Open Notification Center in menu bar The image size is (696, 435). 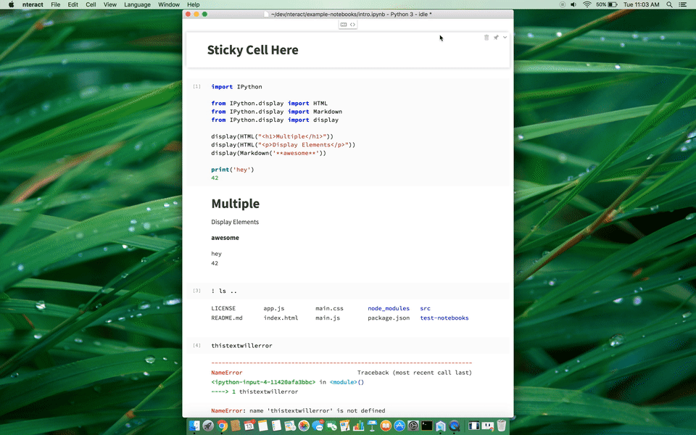pyautogui.click(x=683, y=4)
